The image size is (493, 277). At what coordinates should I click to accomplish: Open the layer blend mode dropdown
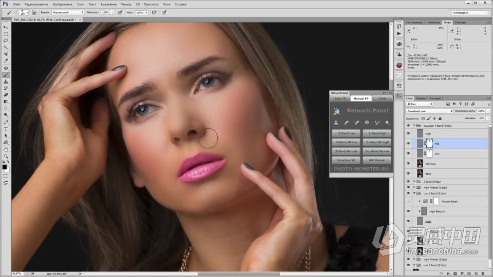pos(429,111)
